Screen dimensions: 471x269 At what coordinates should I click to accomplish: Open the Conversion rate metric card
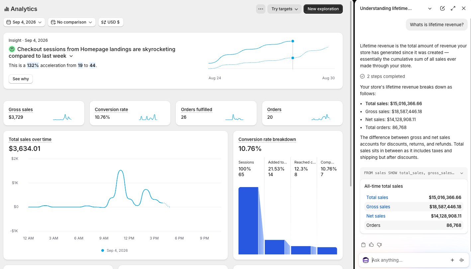[130, 113]
